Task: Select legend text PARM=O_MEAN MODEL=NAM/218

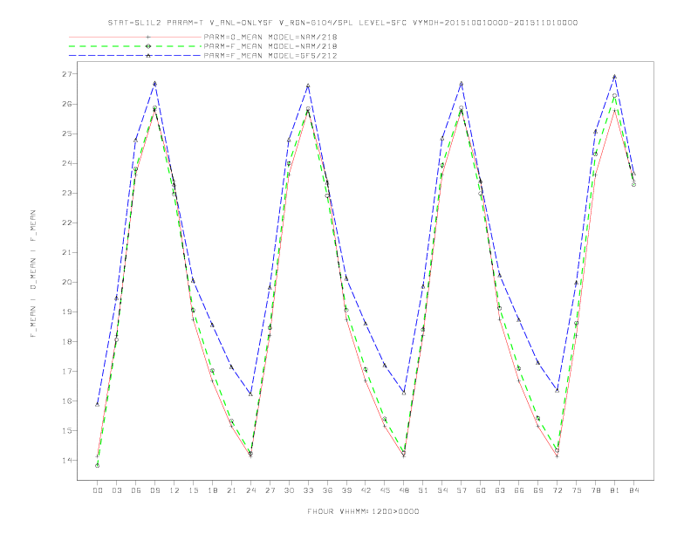Action: [270, 37]
